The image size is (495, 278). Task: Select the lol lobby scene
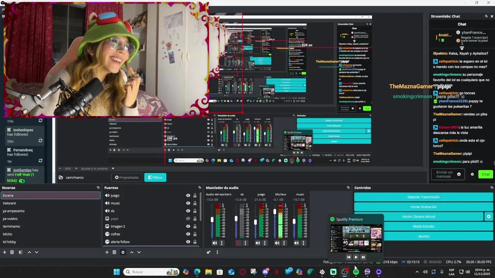pos(51,242)
